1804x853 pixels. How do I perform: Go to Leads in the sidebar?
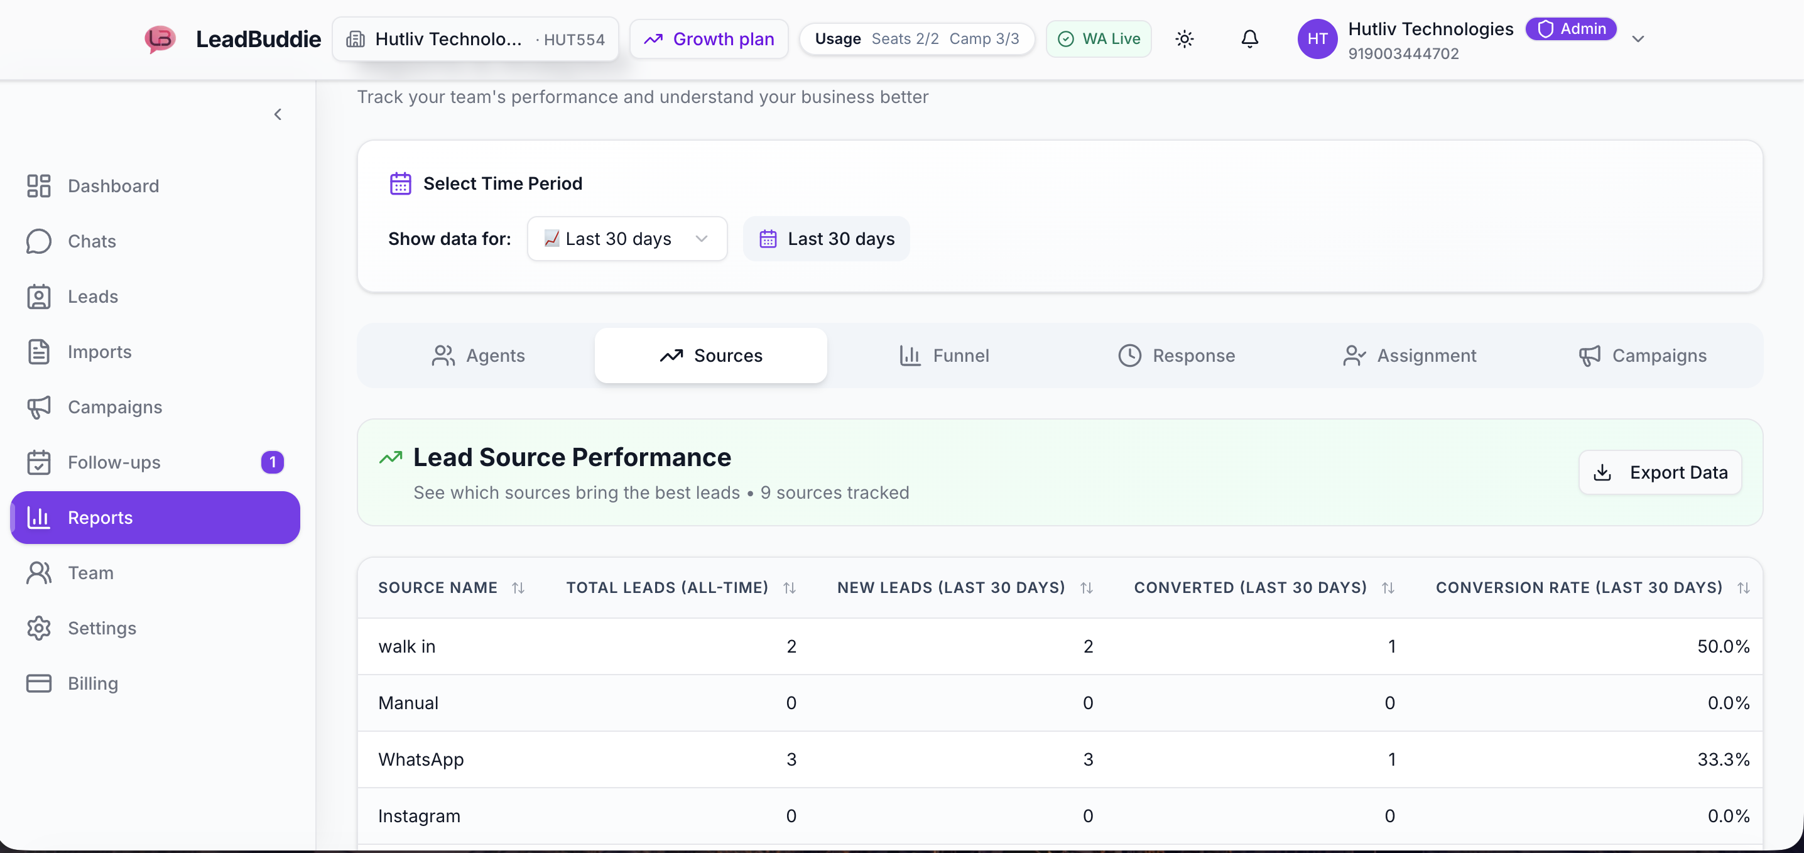92,296
